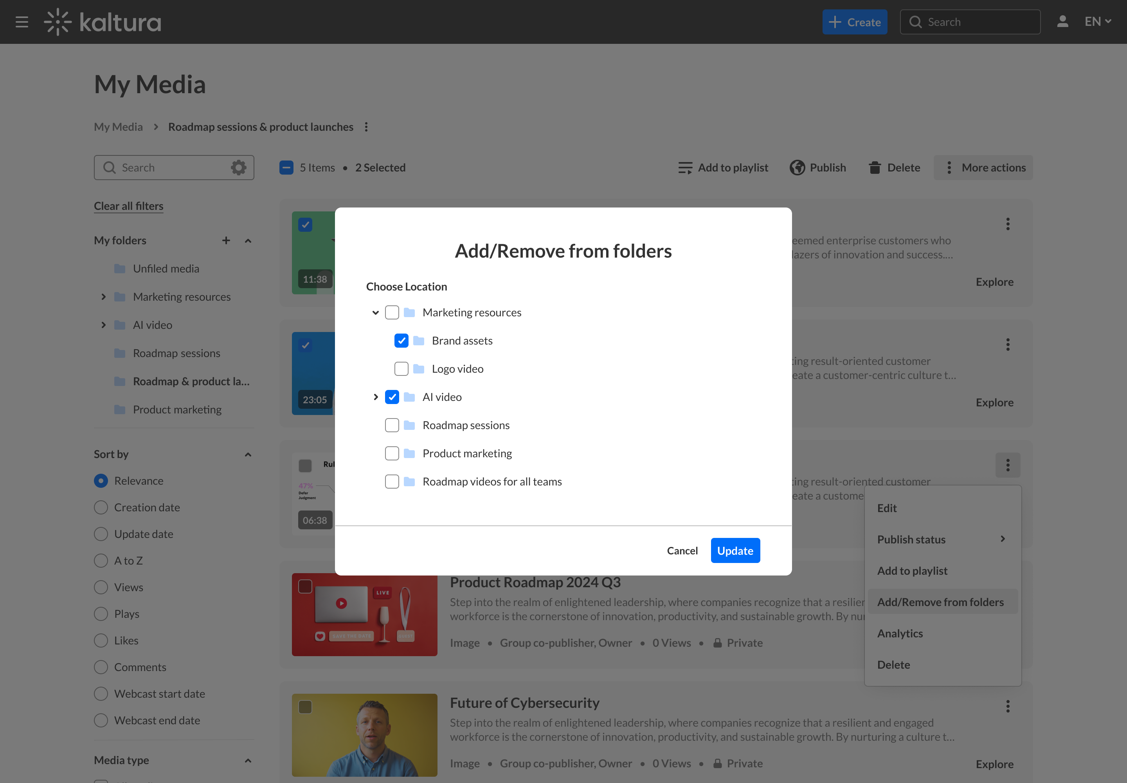
Task: Select Creation date sort option
Action: (x=101, y=507)
